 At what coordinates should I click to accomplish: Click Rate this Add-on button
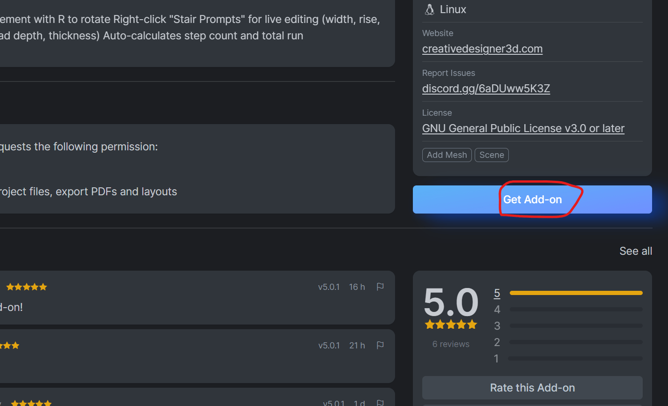tap(532, 388)
